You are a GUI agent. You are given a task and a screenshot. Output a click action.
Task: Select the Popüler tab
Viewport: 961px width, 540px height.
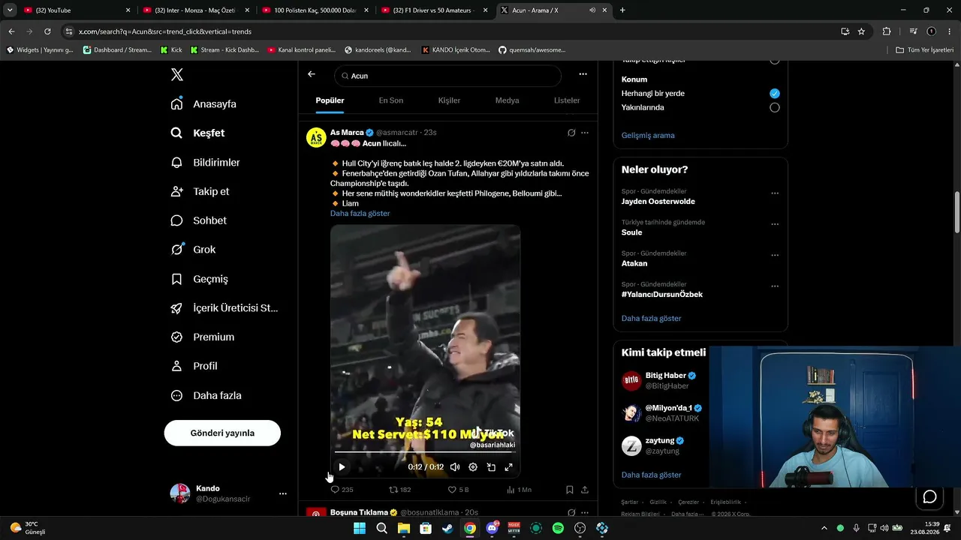tap(330, 100)
